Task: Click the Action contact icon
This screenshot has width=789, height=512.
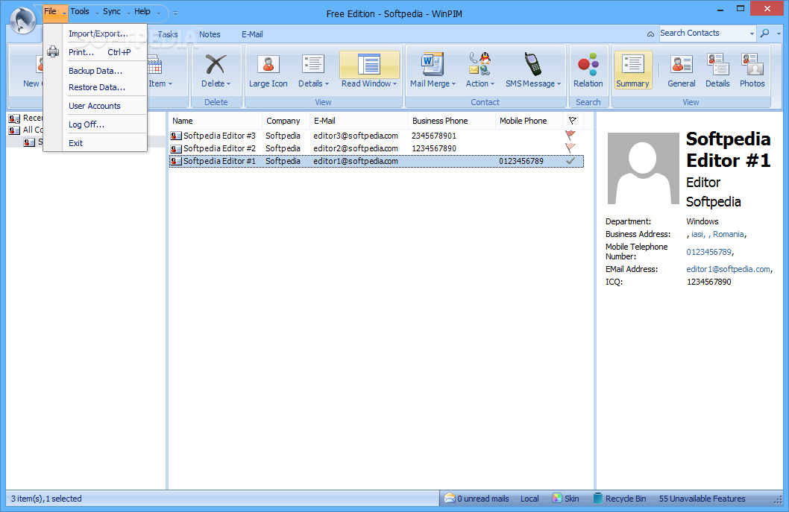Action: [480, 64]
